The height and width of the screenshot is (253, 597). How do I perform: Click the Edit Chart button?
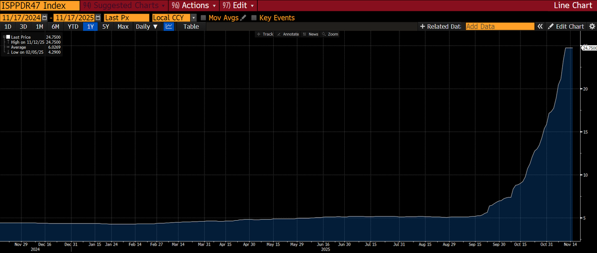566,26
